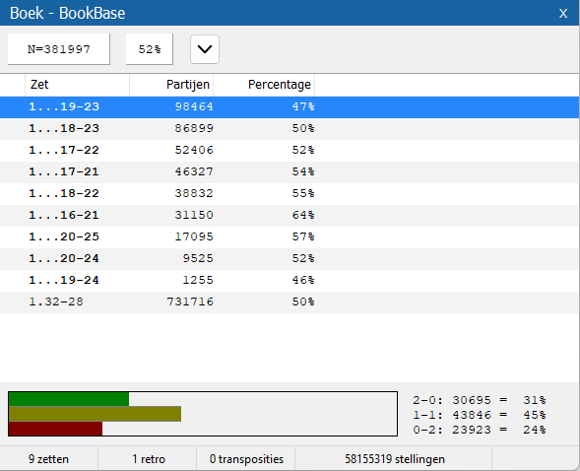Close the Boek - BookBase window
The width and height of the screenshot is (580, 471).
tap(563, 14)
